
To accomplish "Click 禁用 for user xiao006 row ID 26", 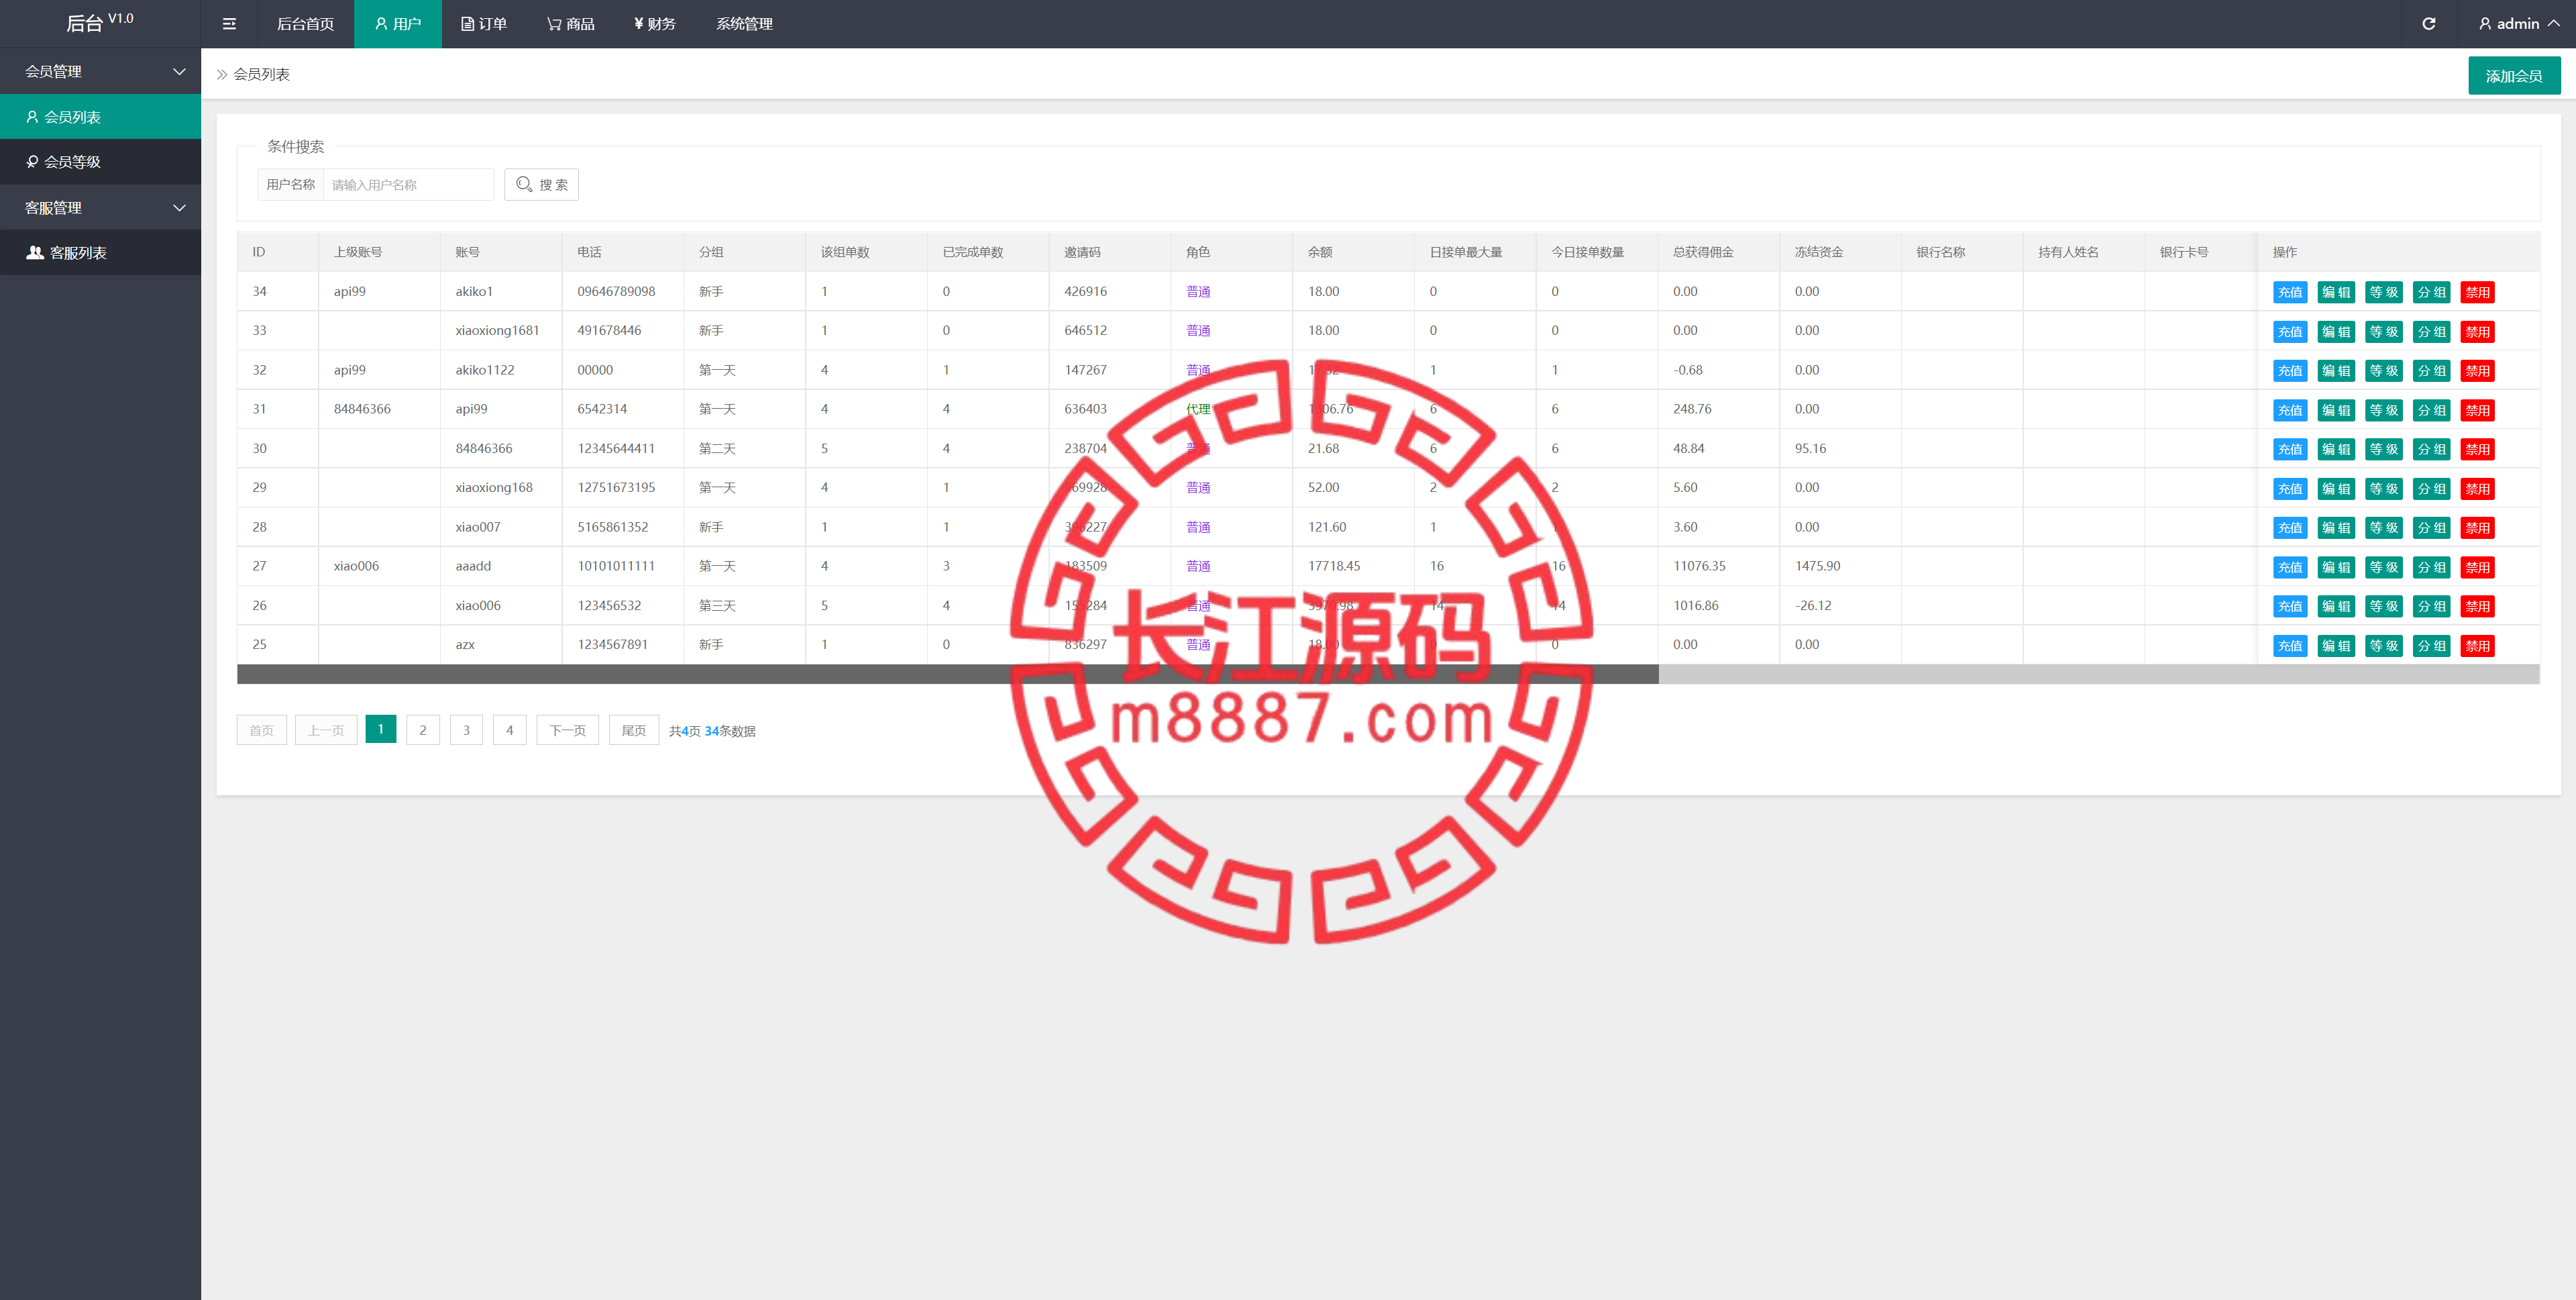I will click(x=2477, y=607).
